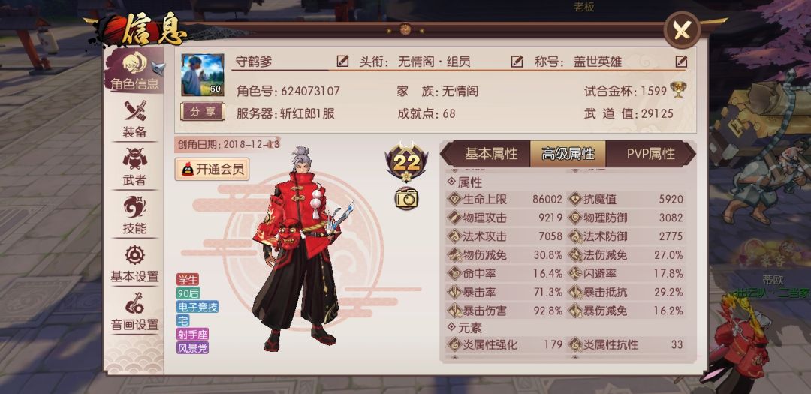Switch to the PVP属性 tab

650,154
